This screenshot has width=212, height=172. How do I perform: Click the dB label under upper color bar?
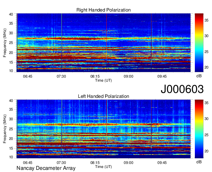199,76
